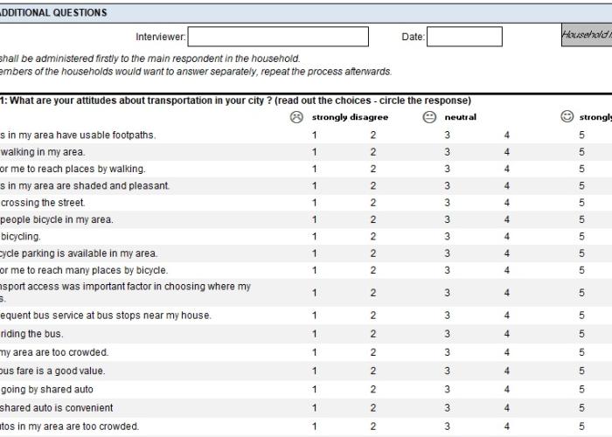Click the Interviewer name input box
Screen dimensions: 612x437
click(278, 37)
